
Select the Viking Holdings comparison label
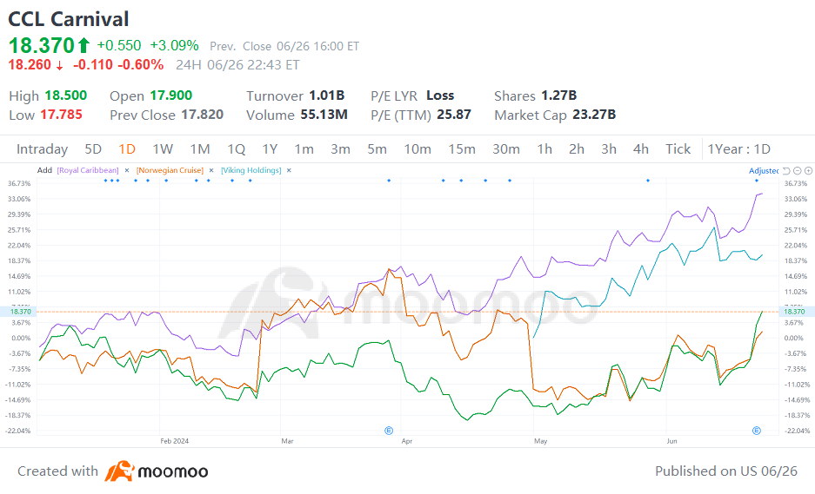pos(251,170)
